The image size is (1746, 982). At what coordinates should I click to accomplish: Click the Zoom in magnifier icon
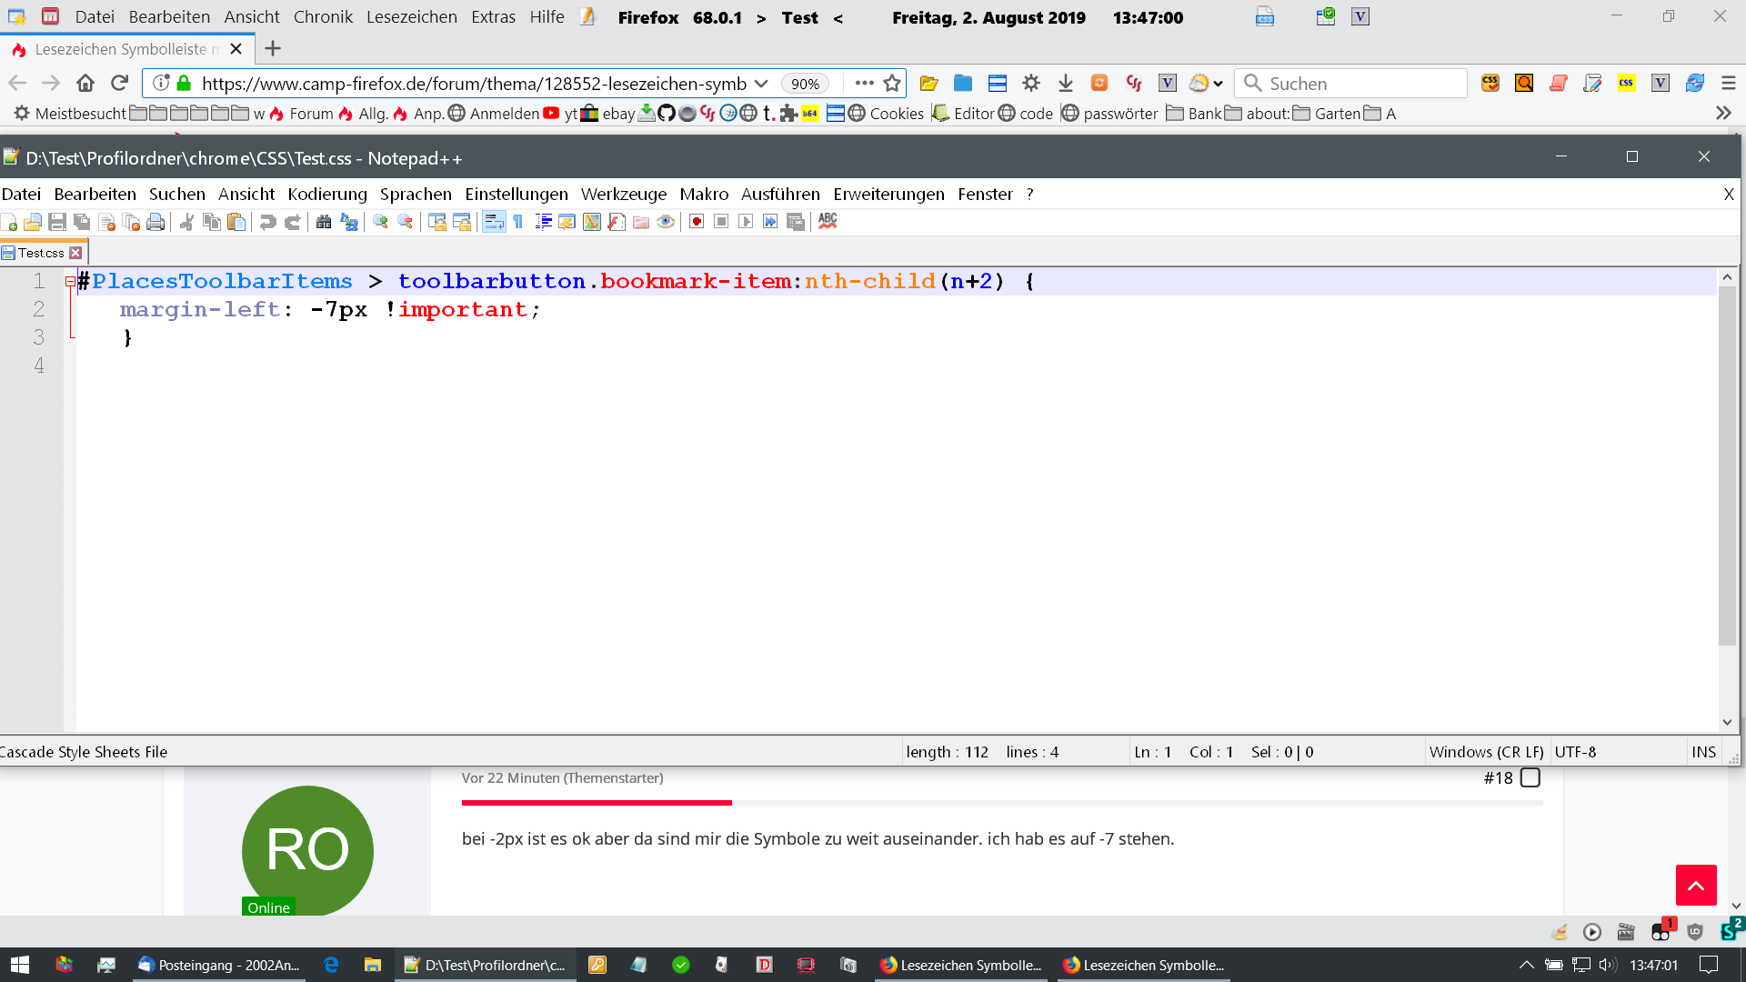tap(380, 222)
